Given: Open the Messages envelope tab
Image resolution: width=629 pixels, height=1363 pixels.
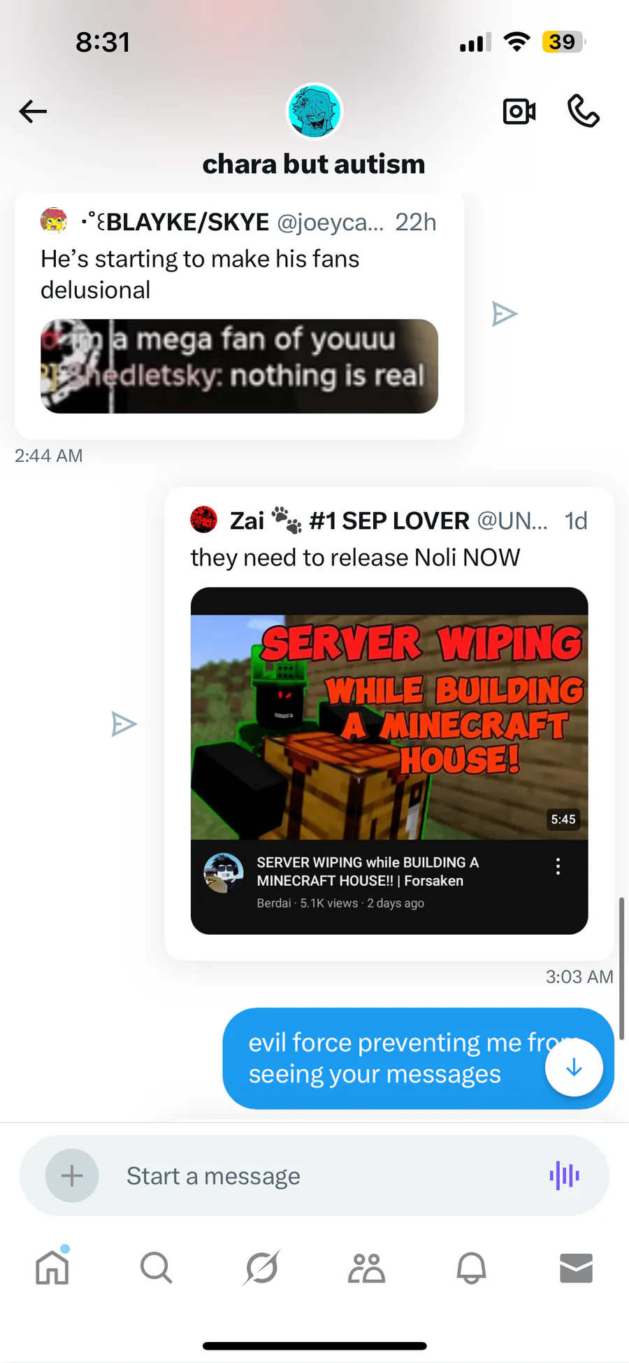Looking at the screenshot, I should pos(577,1267).
